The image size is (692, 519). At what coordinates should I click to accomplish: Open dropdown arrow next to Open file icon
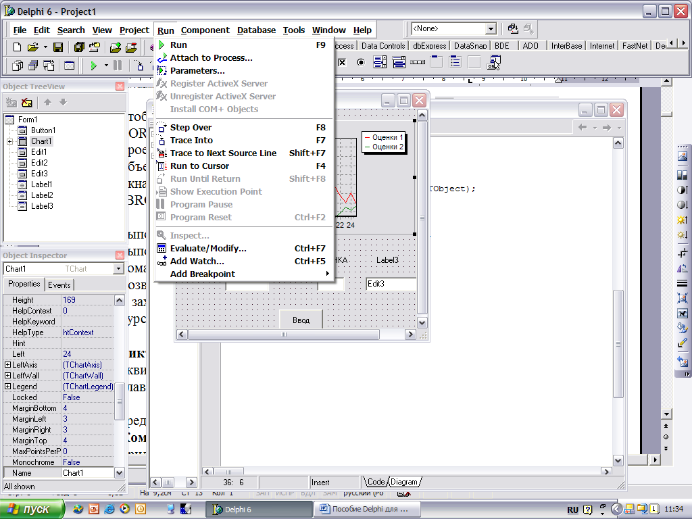(45, 47)
